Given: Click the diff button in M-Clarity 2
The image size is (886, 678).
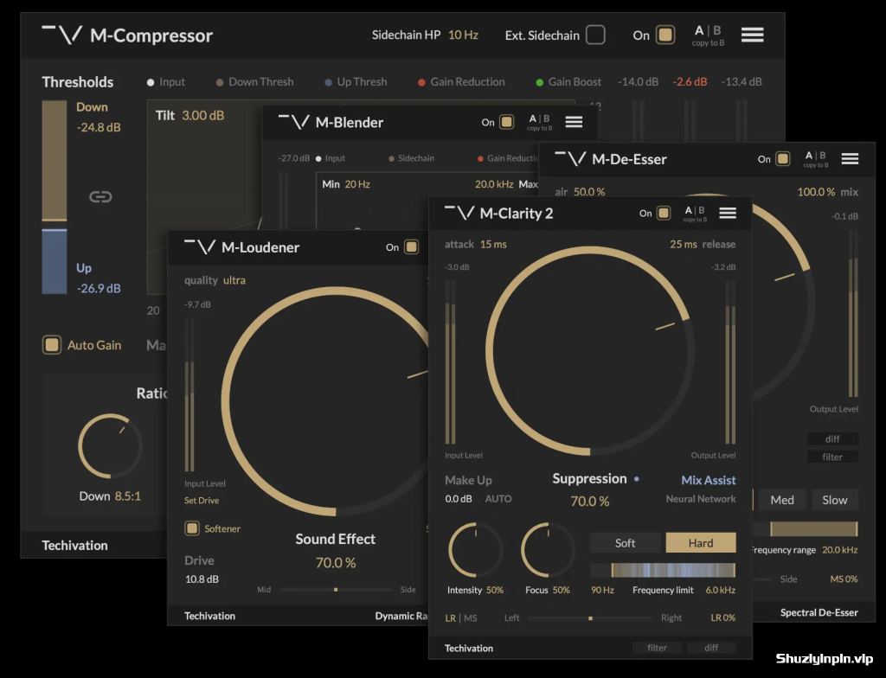Looking at the screenshot, I should pos(711,648).
